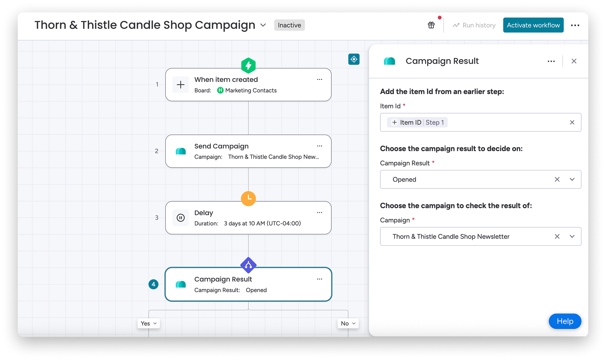Click the gift icon in header

tap(431, 25)
